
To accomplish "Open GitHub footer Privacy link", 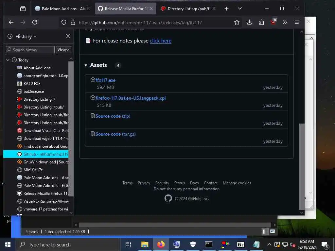I will coord(144,183).
